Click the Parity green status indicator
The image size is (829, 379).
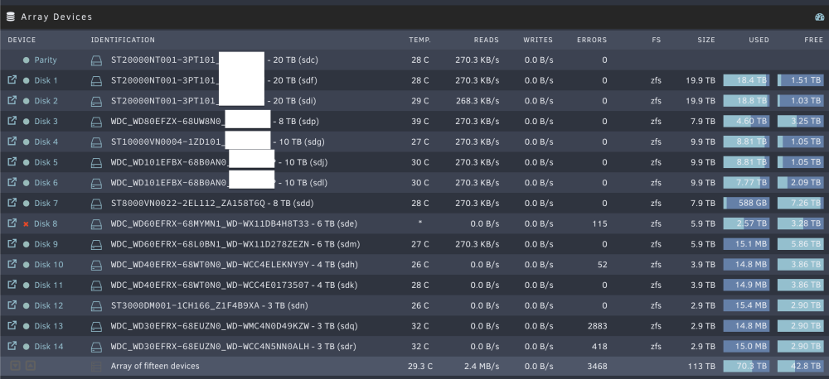[27, 60]
